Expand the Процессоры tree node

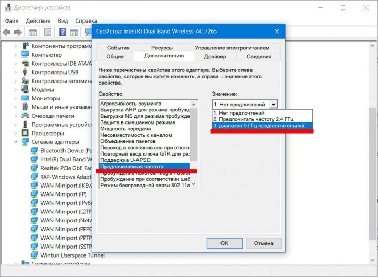(x=16, y=133)
